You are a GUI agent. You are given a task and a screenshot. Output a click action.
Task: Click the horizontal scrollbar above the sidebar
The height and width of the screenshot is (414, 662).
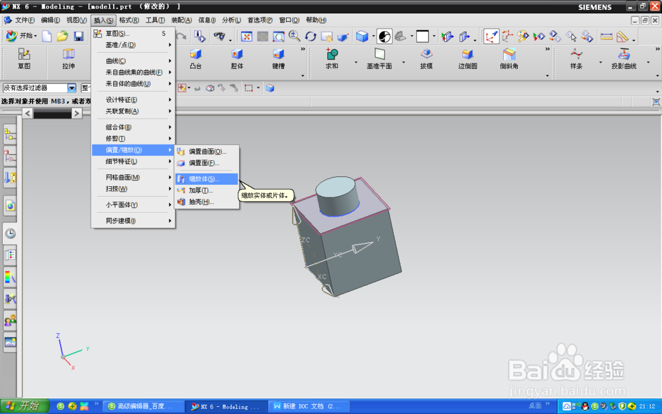point(53,113)
